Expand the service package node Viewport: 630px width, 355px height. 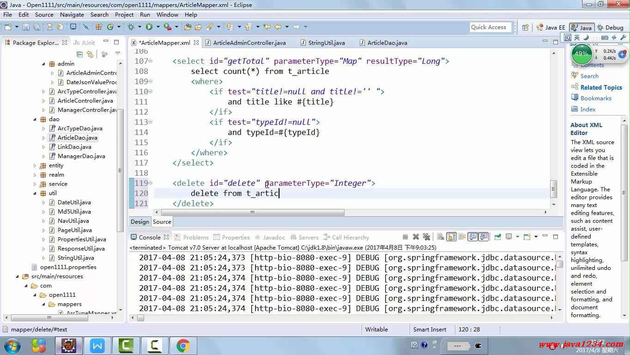pos(35,184)
